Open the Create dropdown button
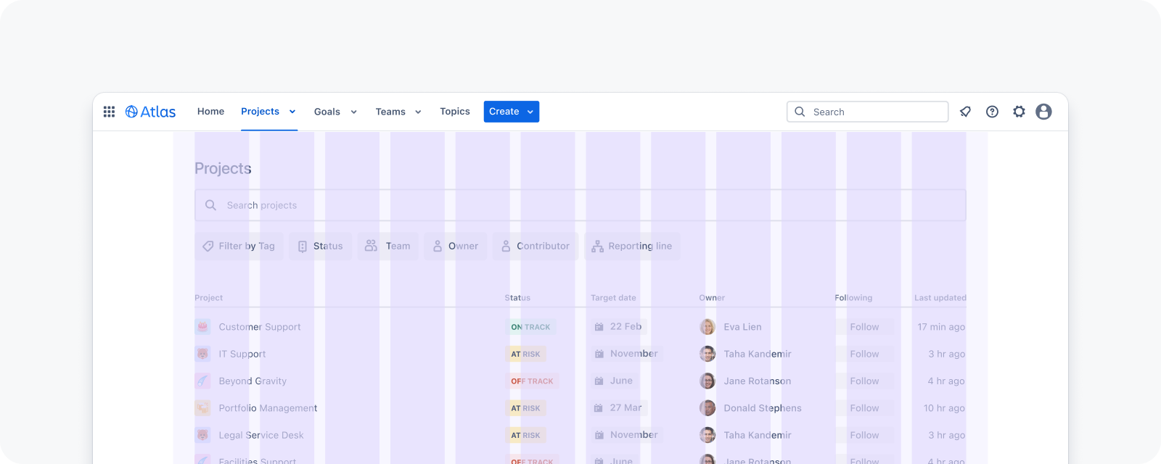Image resolution: width=1161 pixels, height=464 pixels. pyautogui.click(x=511, y=112)
